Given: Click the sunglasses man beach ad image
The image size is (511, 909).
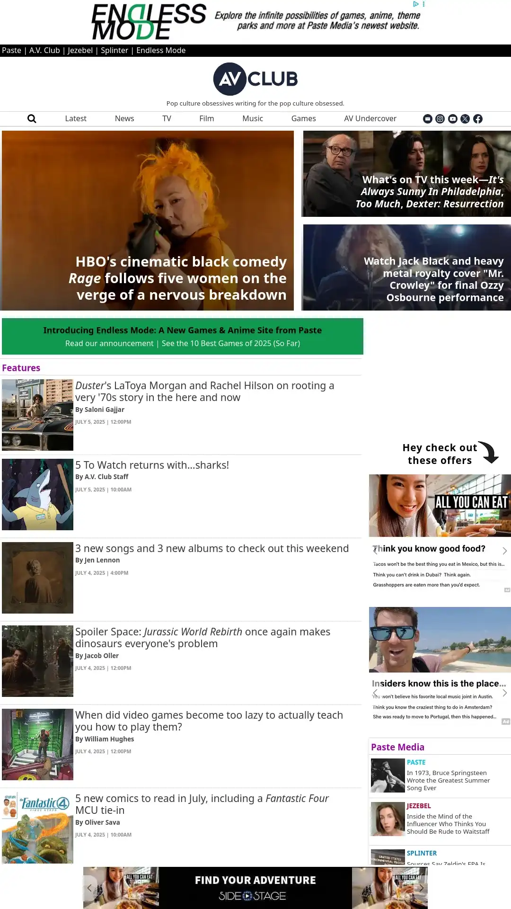Looking at the screenshot, I should 440,640.
